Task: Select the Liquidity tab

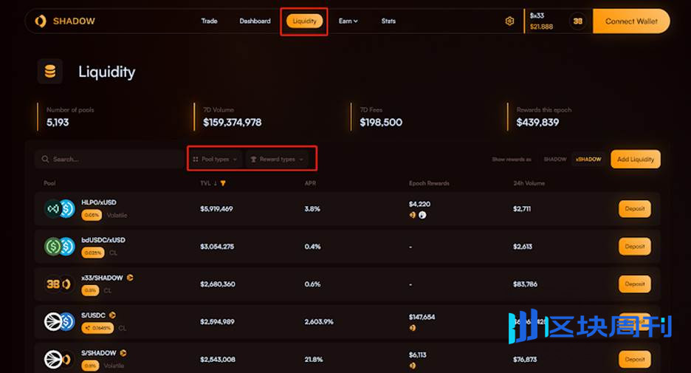Action: [304, 21]
